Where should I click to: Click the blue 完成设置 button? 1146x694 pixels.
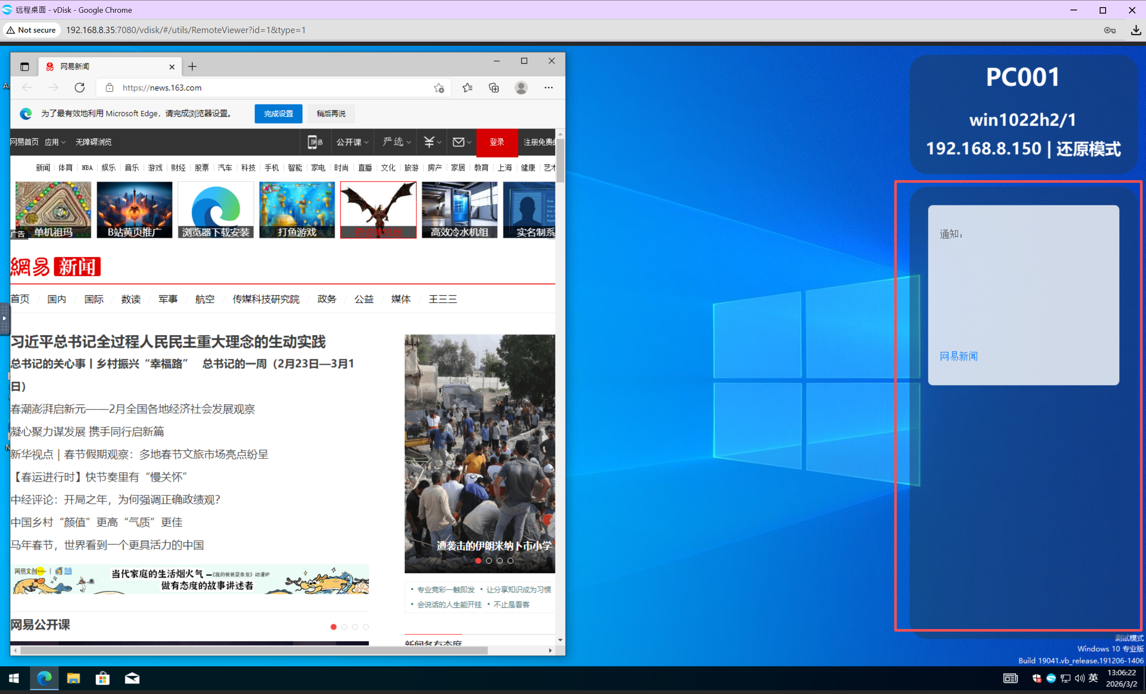tap(278, 114)
